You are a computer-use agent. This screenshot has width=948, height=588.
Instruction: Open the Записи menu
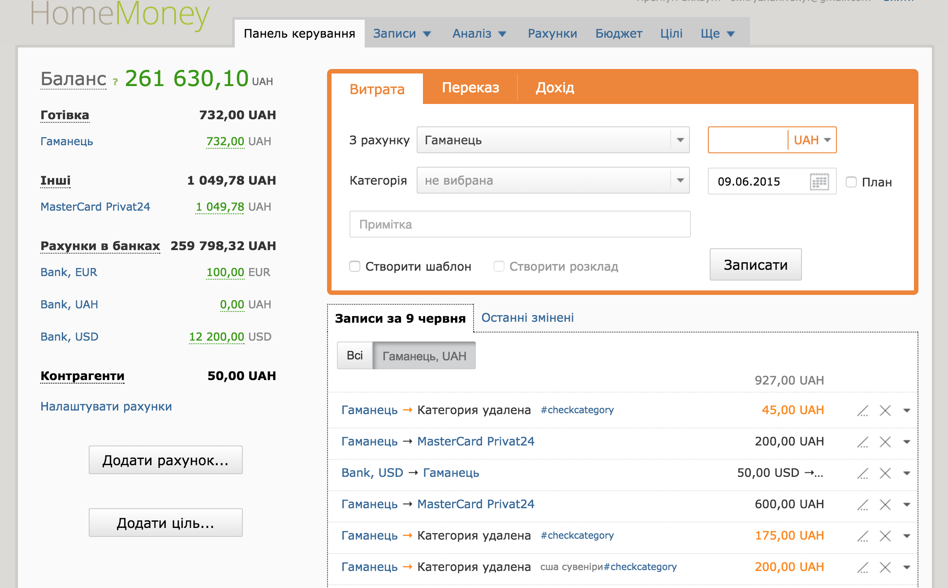(402, 34)
